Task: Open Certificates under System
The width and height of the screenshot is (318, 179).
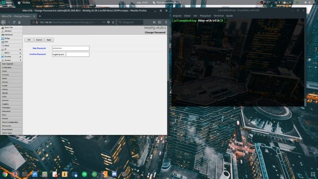Action: [11, 68]
